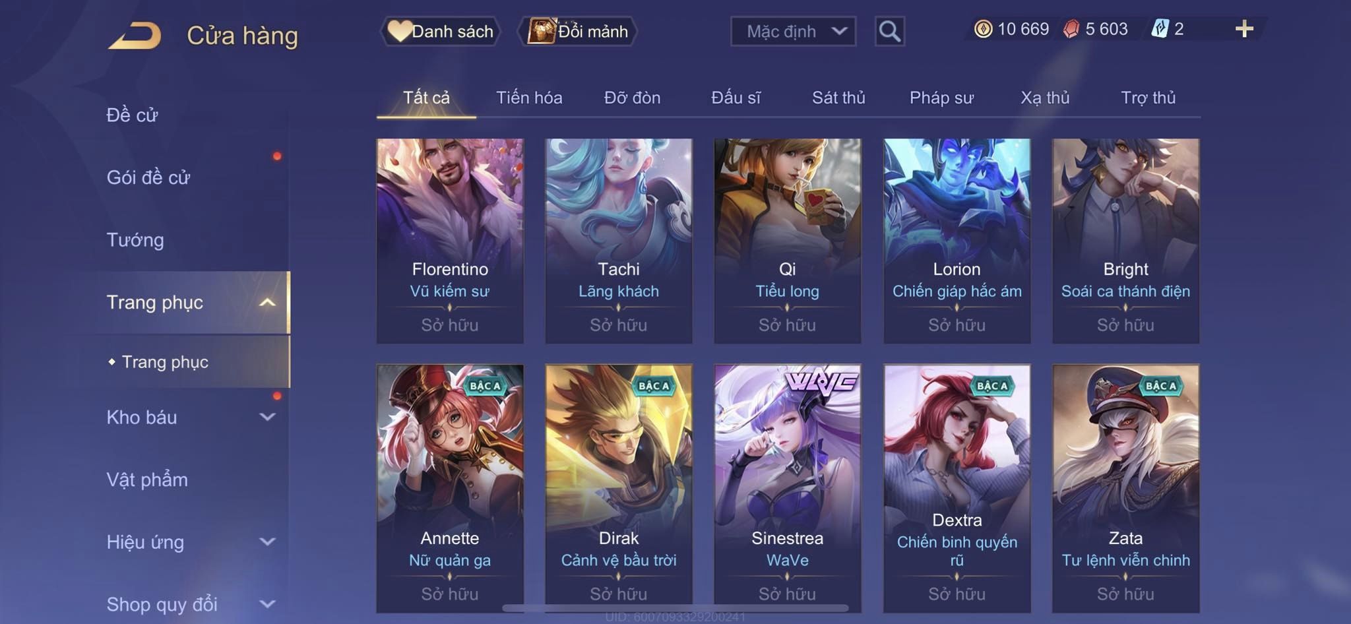Screen dimensions: 1351x624
Task: Open the search magnifier icon
Action: click(x=889, y=31)
